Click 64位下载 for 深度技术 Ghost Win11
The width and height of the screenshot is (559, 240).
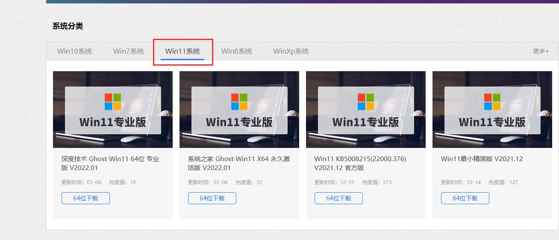85,198
